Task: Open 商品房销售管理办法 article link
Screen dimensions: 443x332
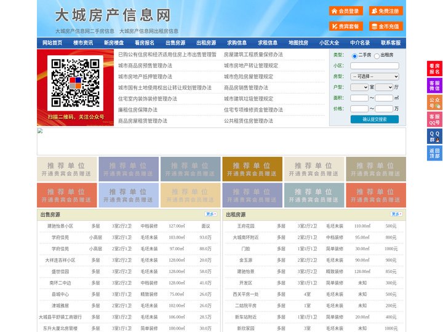Action: (246, 88)
